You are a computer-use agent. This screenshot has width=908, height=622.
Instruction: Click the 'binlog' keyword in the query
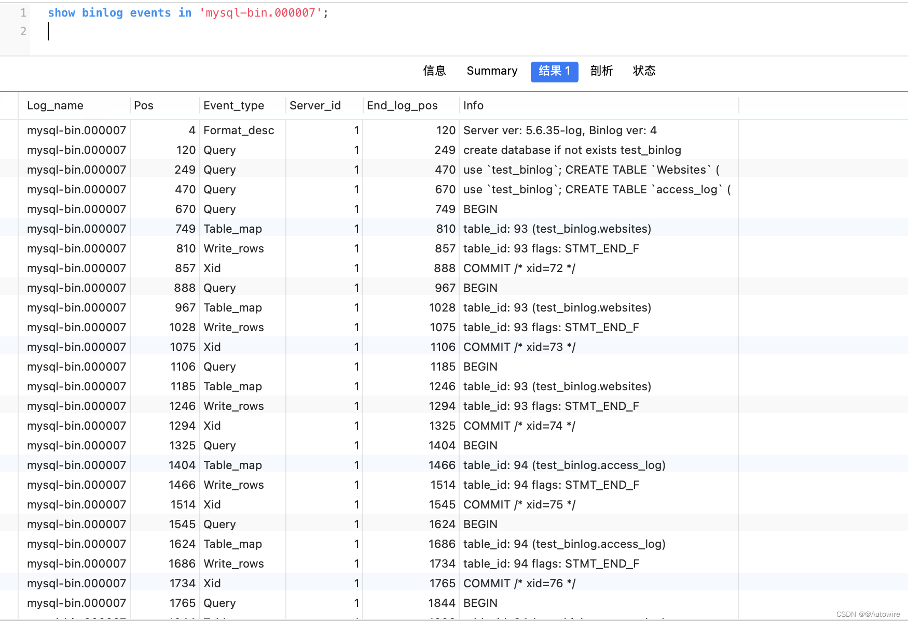(x=102, y=13)
